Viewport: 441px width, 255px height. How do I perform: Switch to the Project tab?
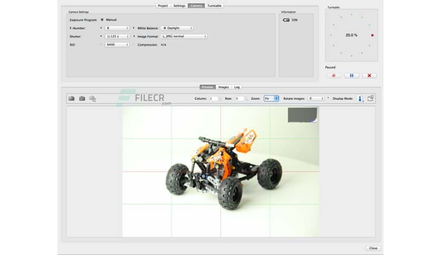tap(163, 6)
